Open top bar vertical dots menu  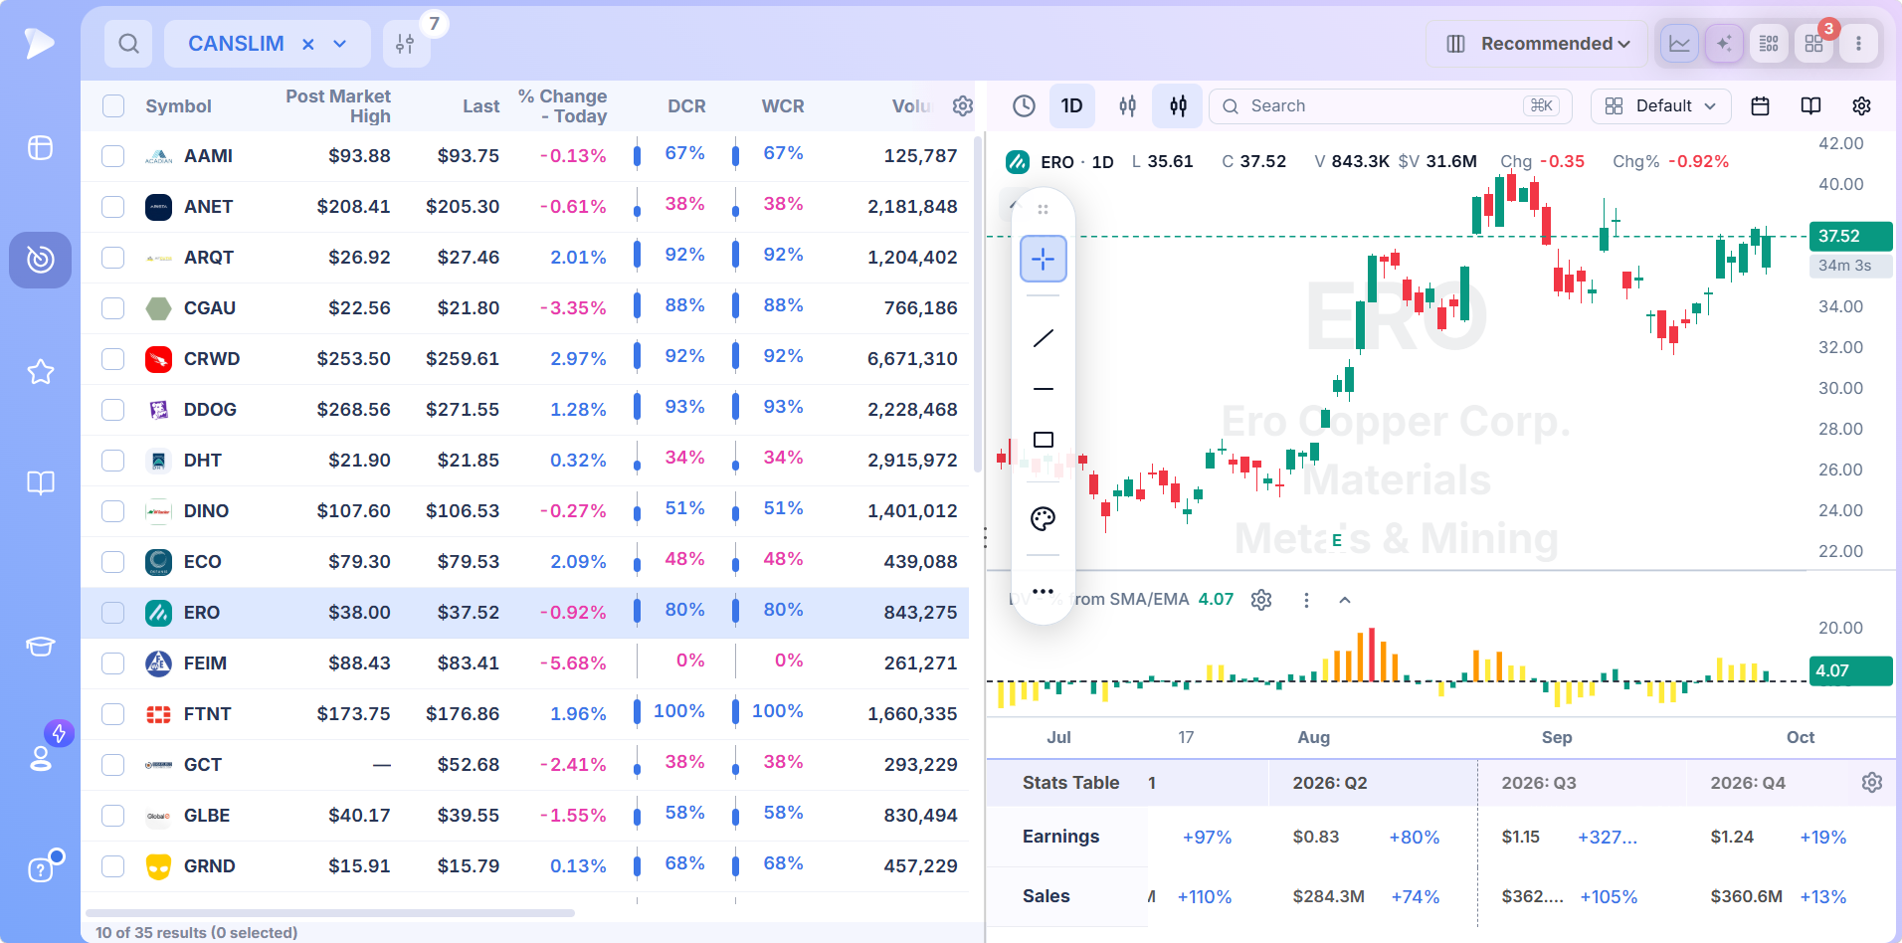pos(1858,44)
